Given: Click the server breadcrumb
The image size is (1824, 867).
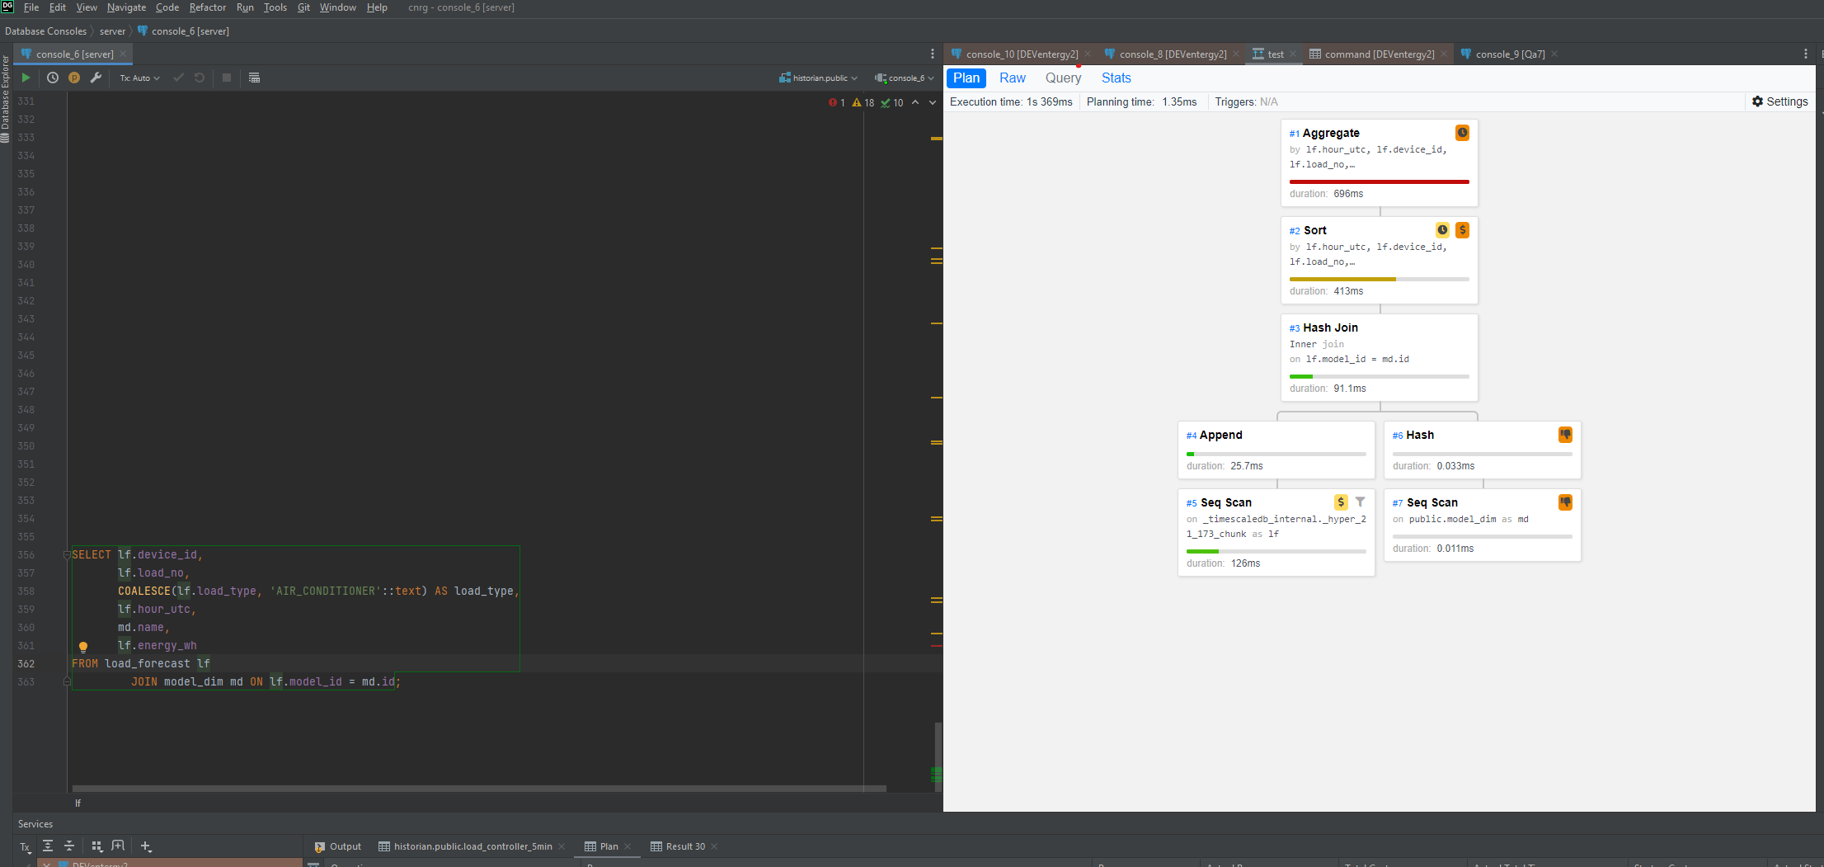Looking at the screenshot, I should pos(112,31).
